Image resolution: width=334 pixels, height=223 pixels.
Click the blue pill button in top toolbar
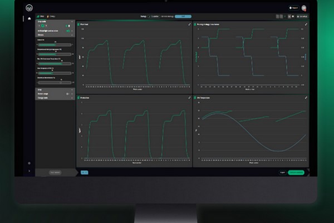pos(183,16)
